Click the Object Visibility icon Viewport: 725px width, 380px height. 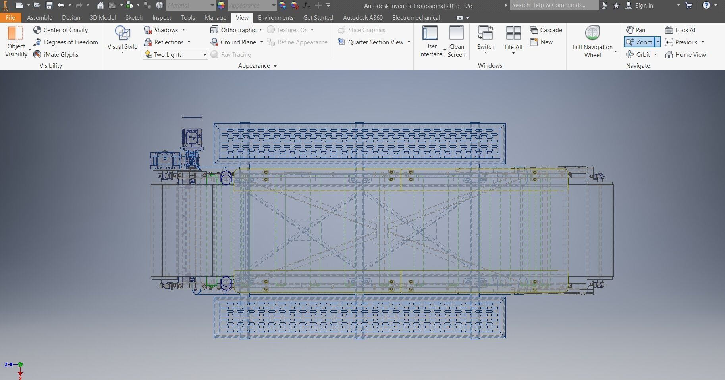click(16, 33)
